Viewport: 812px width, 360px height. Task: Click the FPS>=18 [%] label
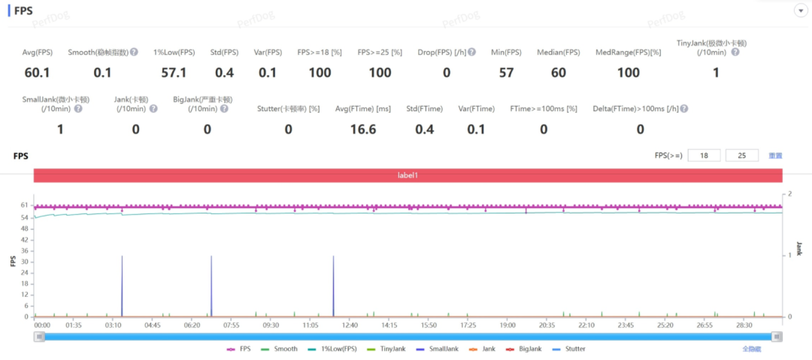(320, 53)
